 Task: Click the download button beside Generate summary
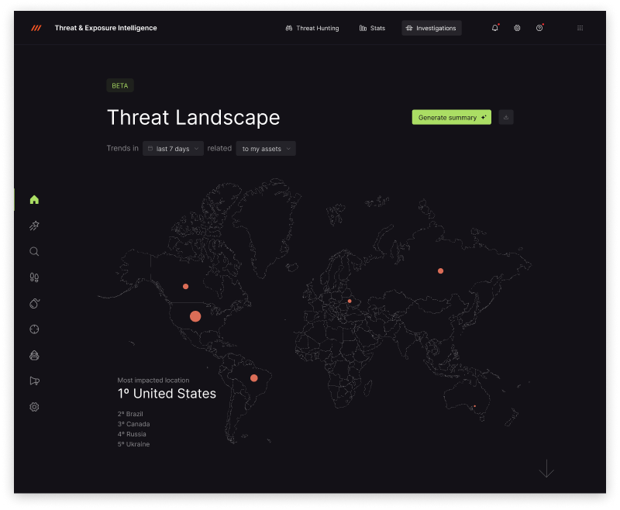pos(506,118)
